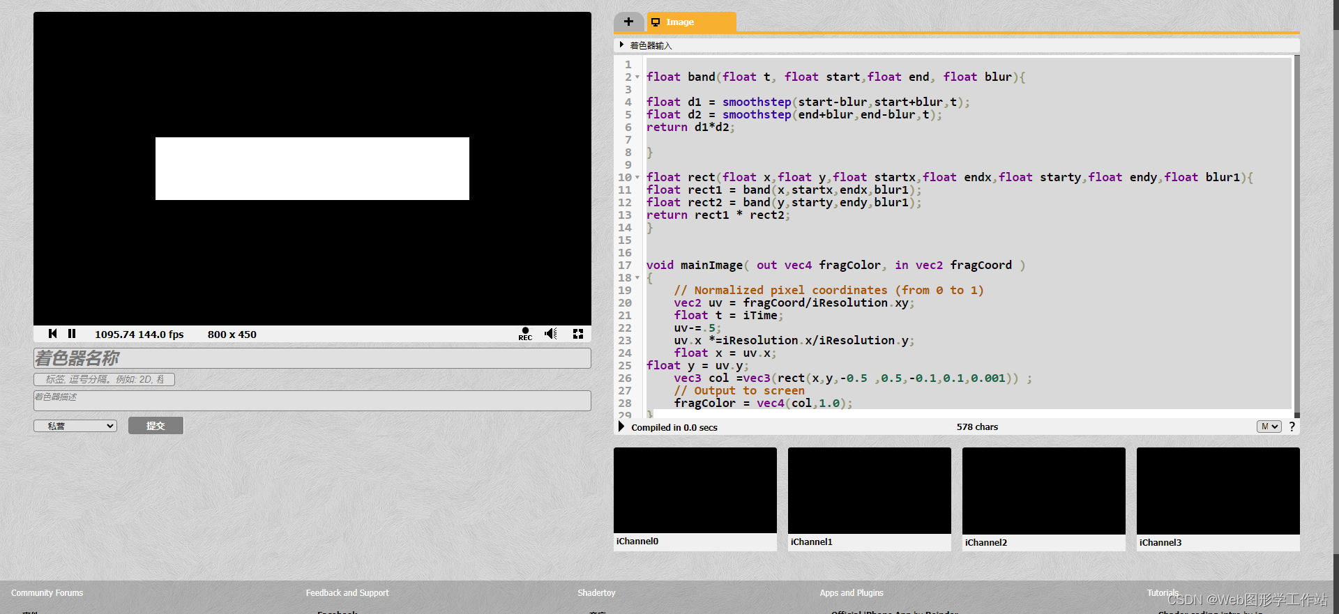Switch preview to fullscreen
1339x614 pixels.
[578, 334]
